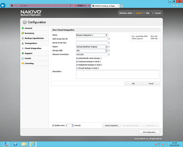The width and height of the screenshot is (183, 147).
Task: Open the Licensing section
Action: (x=34, y=63)
